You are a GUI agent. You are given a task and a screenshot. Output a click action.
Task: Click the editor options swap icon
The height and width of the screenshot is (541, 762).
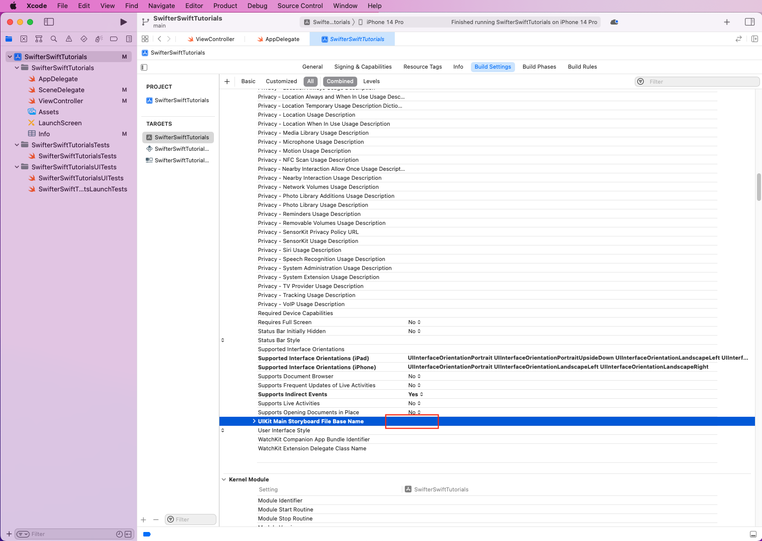click(x=738, y=39)
